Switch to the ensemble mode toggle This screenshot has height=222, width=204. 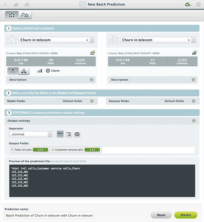coord(25,15)
